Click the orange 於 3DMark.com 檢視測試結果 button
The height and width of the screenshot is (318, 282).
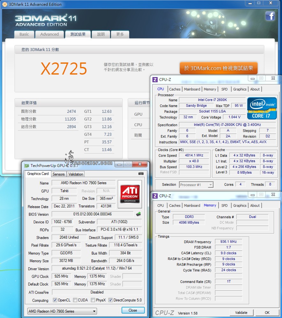click(x=219, y=68)
